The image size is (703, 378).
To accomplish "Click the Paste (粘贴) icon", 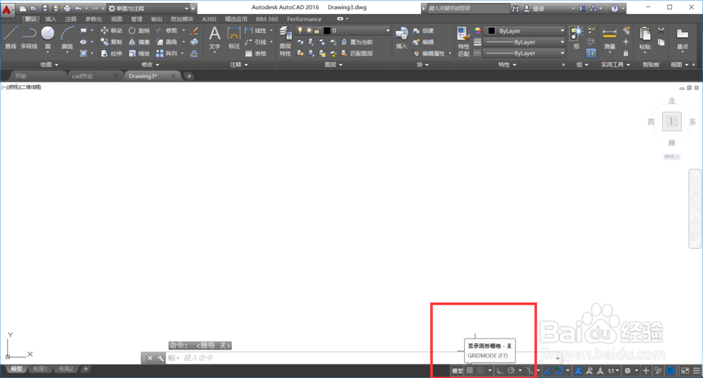I will [645, 38].
